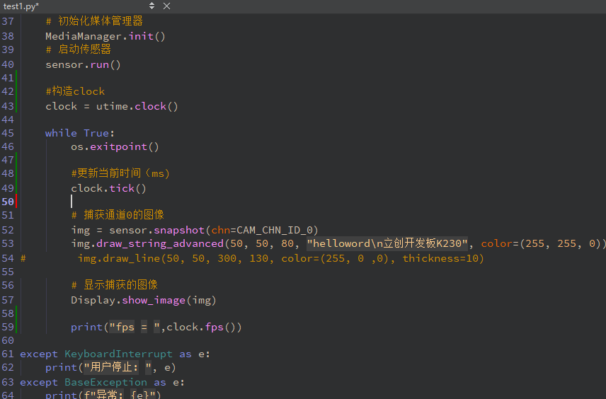606x399 pixels.
Task: Click on clock.fps() call
Action: (x=200, y=327)
